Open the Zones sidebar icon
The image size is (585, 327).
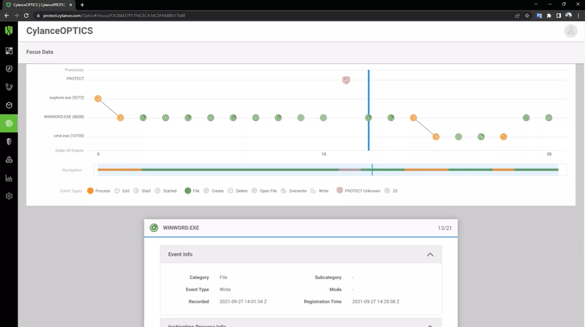click(x=9, y=87)
